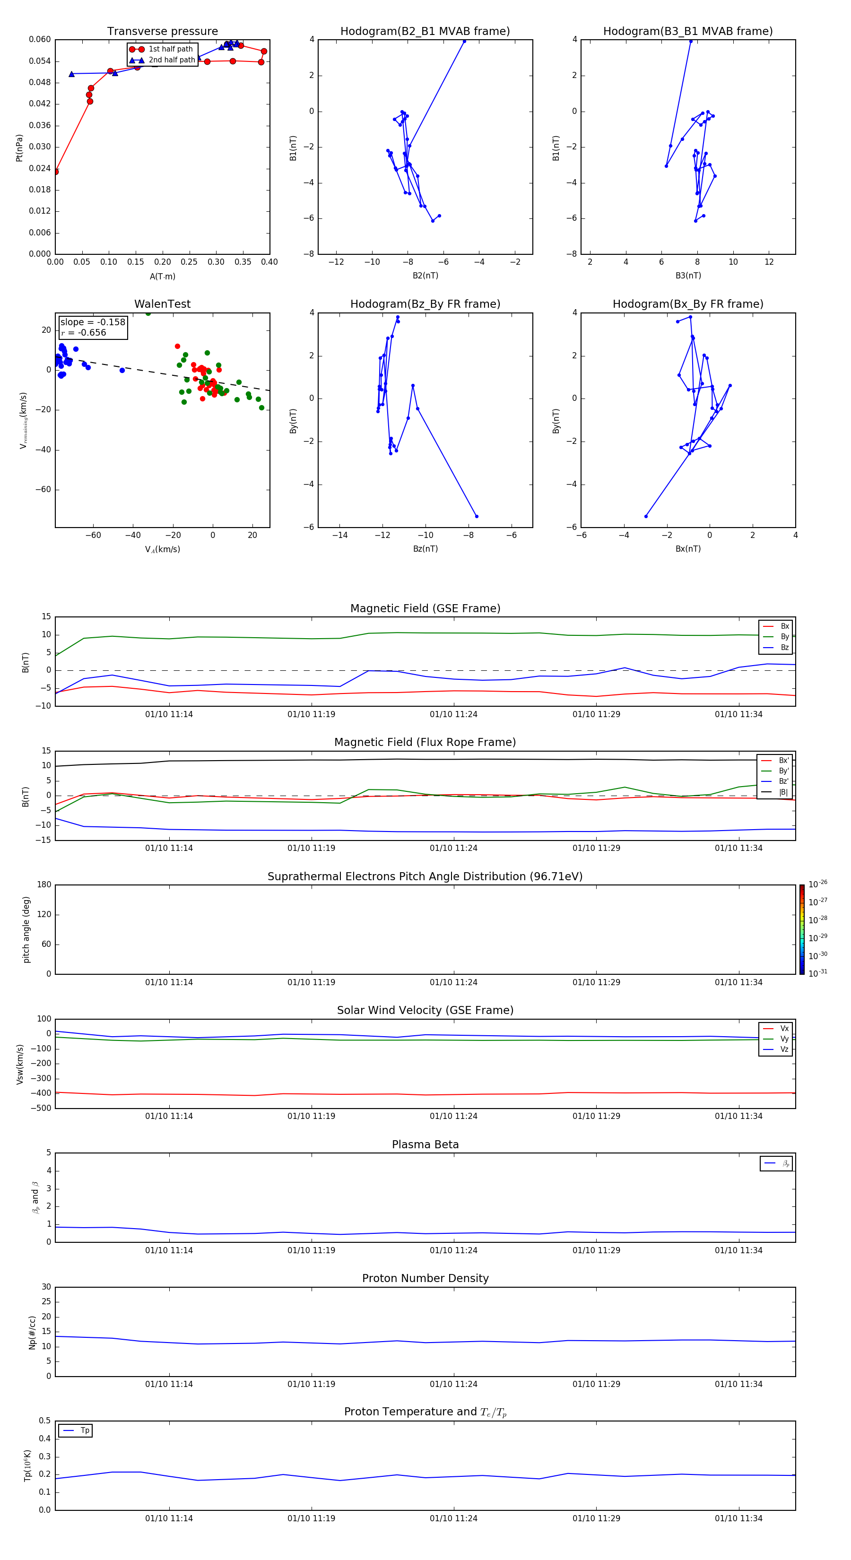Click the "Solar Wind Velocity (GSE Frame)" title
851x1560 pixels.
tap(425, 1010)
